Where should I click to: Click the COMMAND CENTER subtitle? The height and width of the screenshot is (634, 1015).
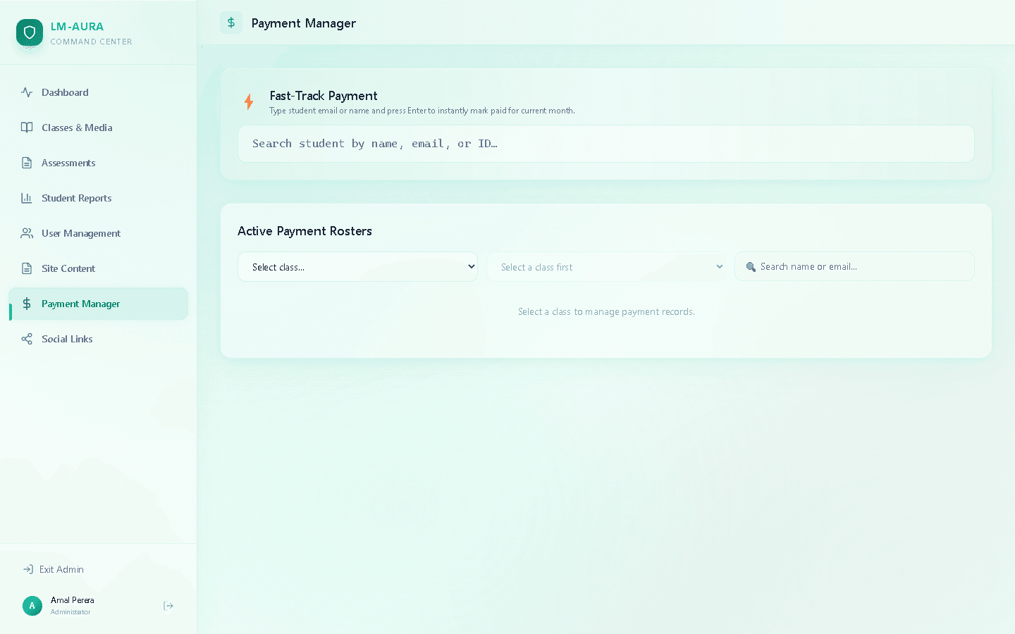tap(92, 42)
